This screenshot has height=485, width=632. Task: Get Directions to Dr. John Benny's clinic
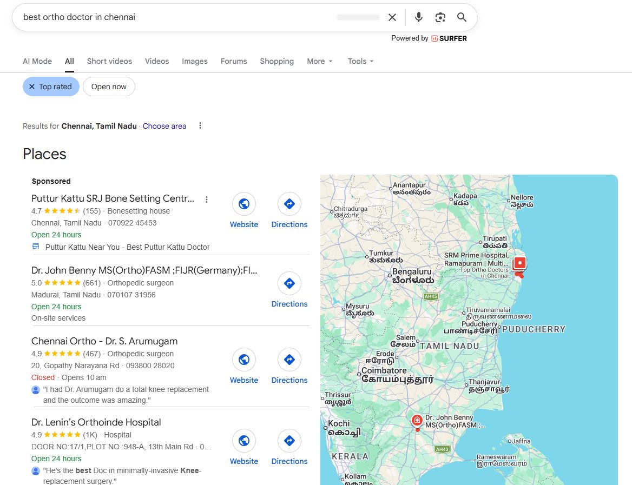[x=289, y=283]
